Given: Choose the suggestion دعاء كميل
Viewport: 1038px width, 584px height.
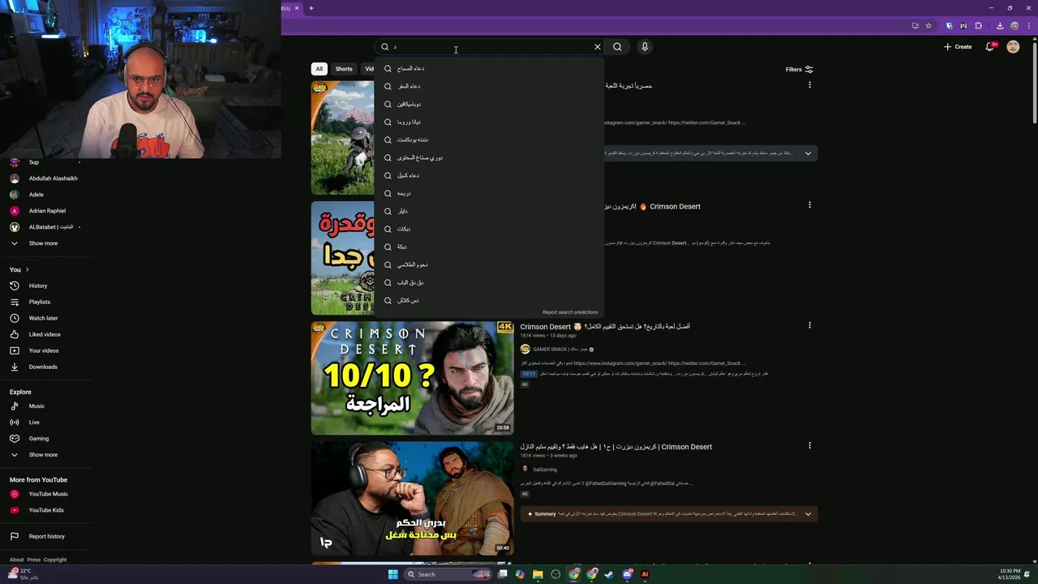Looking at the screenshot, I should (x=489, y=175).
